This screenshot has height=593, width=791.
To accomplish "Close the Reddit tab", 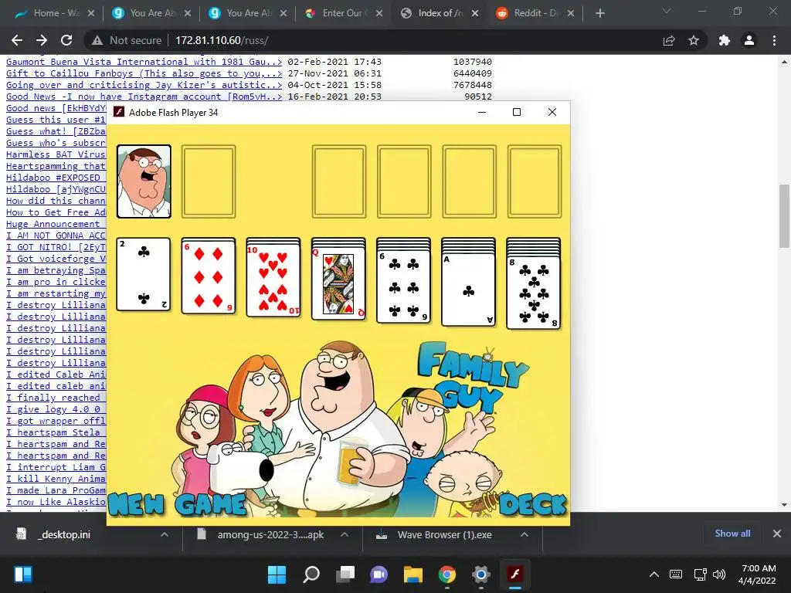I will tap(571, 14).
